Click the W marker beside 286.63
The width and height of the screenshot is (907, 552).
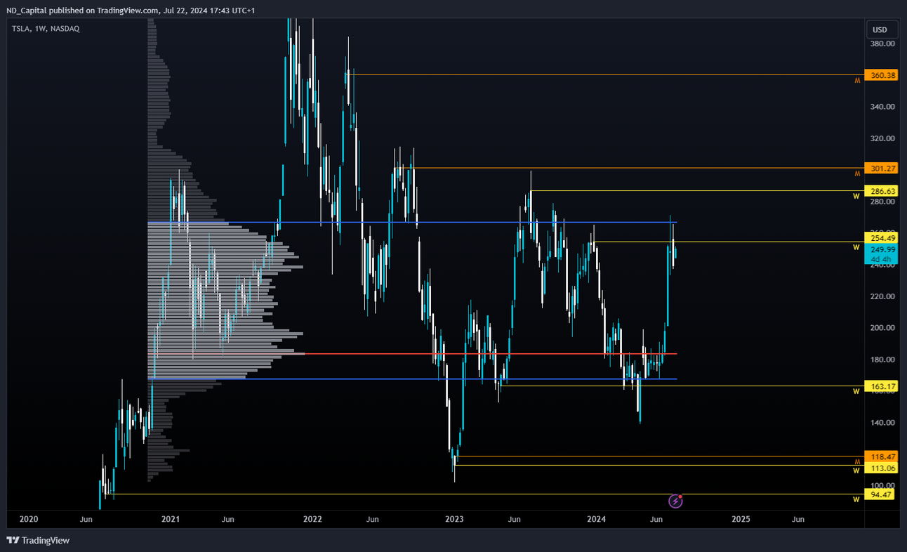pos(856,197)
